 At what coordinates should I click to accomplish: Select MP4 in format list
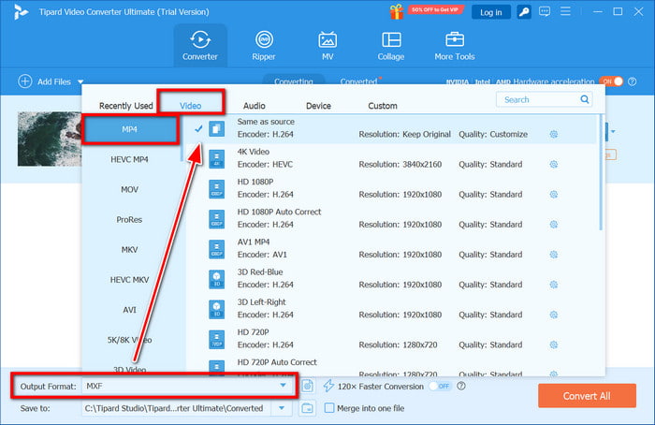129,129
